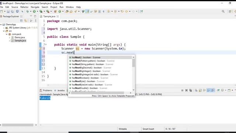Expand the Demo.java tree node
236x133 pixels.
[x=10, y=37]
